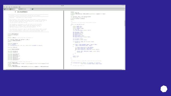The image size is (171, 96).
Task: Go to the Previous page
Action: pyautogui.click(x=6, y=9)
